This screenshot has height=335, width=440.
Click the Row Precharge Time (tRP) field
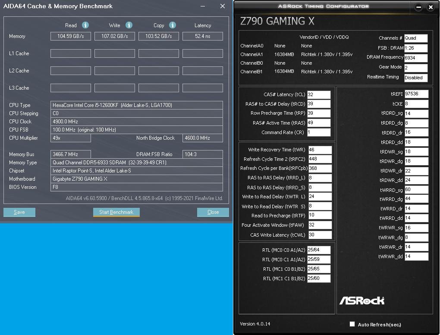pyautogui.click(x=319, y=113)
